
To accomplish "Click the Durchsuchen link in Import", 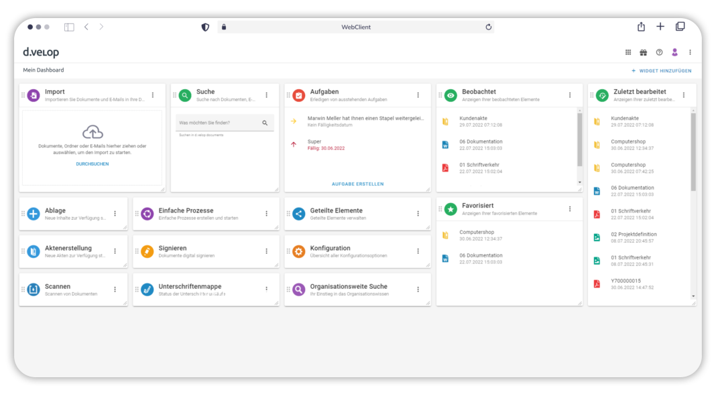I will [93, 164].
